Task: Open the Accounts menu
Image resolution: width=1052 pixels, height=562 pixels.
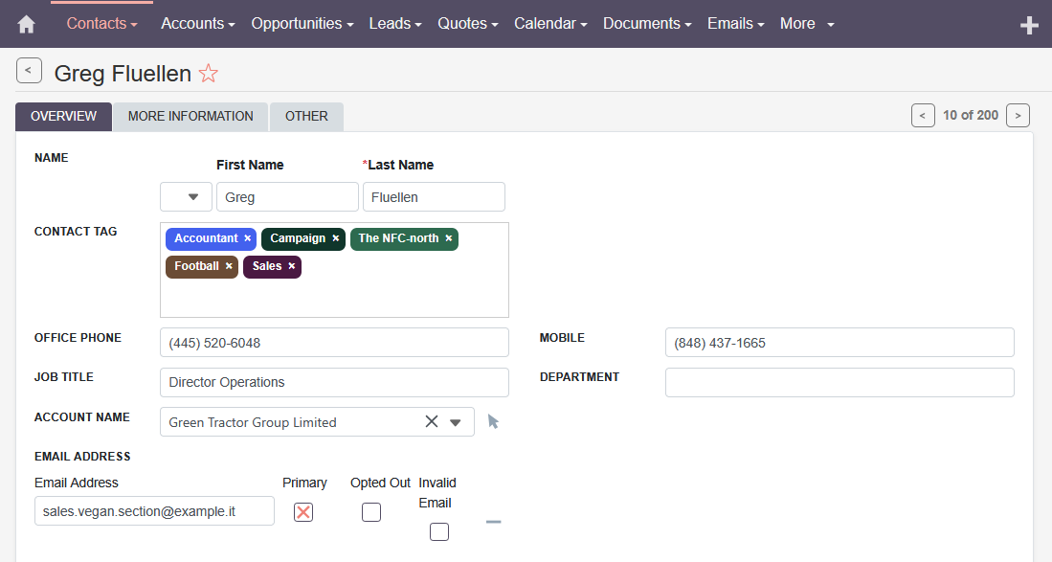Action: click(x=198, y=24)
